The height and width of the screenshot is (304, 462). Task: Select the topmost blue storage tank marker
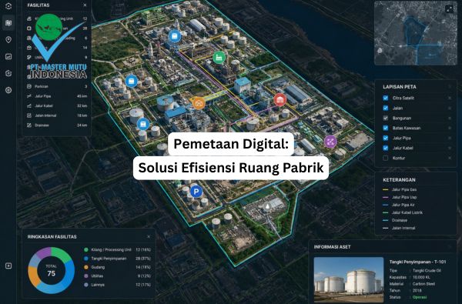pos(175,36)
